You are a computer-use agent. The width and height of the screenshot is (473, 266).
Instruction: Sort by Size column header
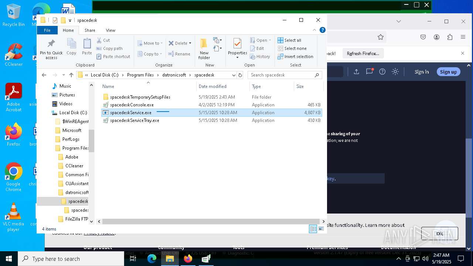pyautogui.click(x=309, y=86)
